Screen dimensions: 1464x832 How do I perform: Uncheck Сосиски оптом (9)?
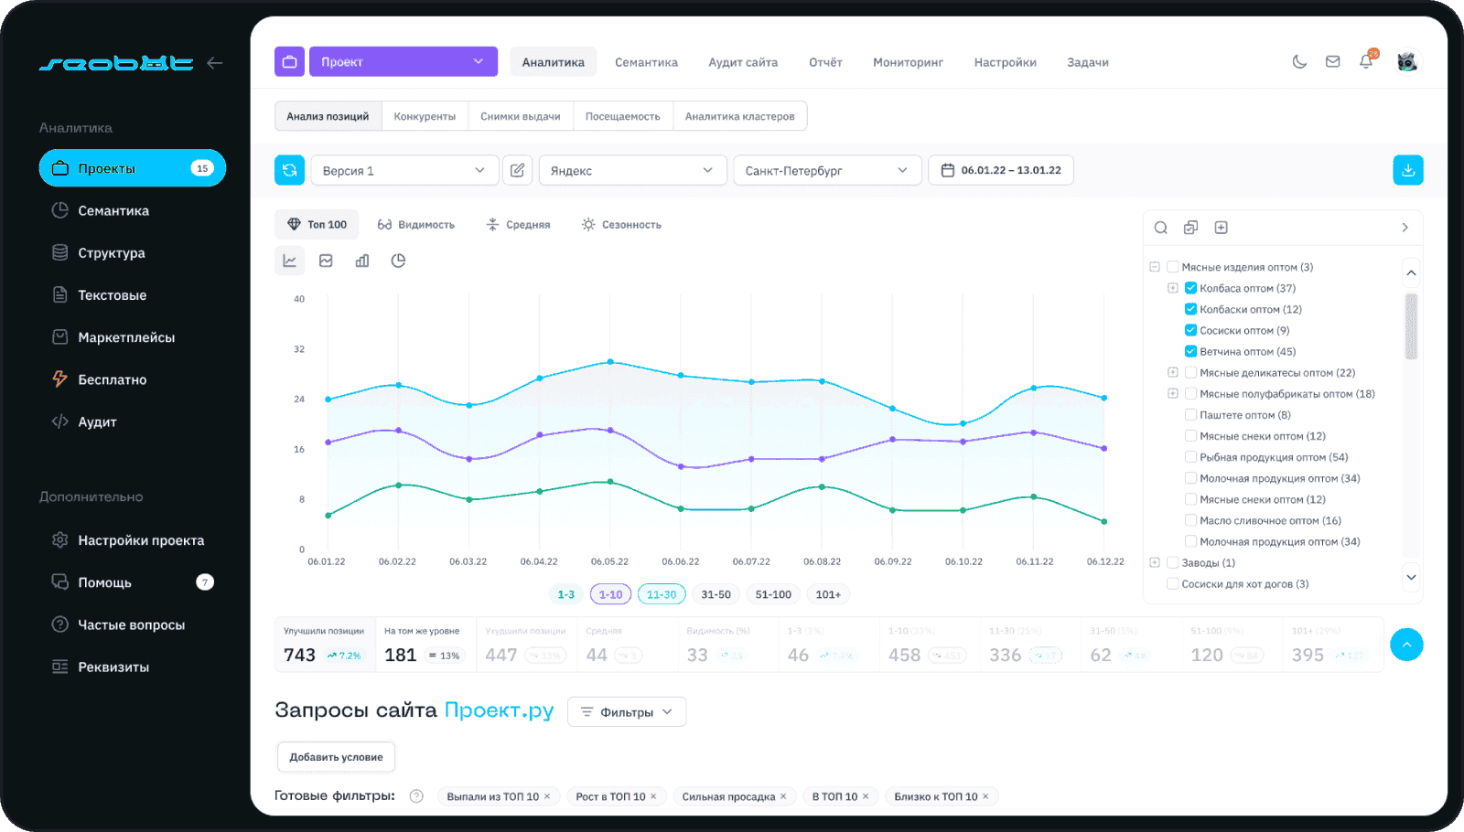tap(1190, 330)
